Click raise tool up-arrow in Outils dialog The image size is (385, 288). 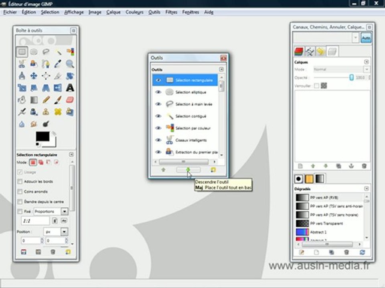[x=163, y=170]
